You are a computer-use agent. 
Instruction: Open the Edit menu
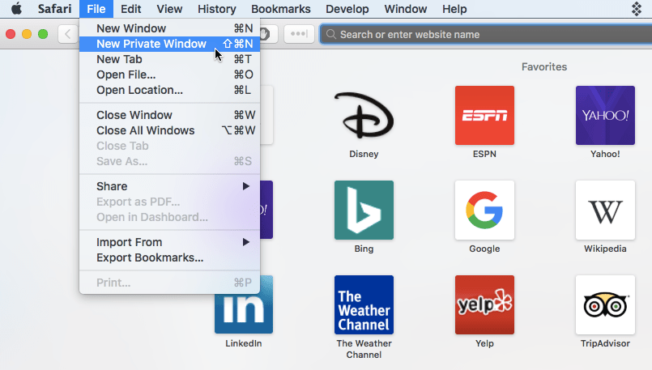tap(130, 9)
